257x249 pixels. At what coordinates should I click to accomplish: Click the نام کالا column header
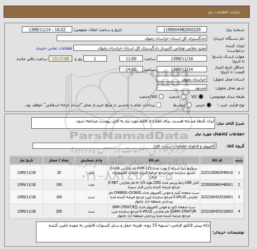(154, 160)
